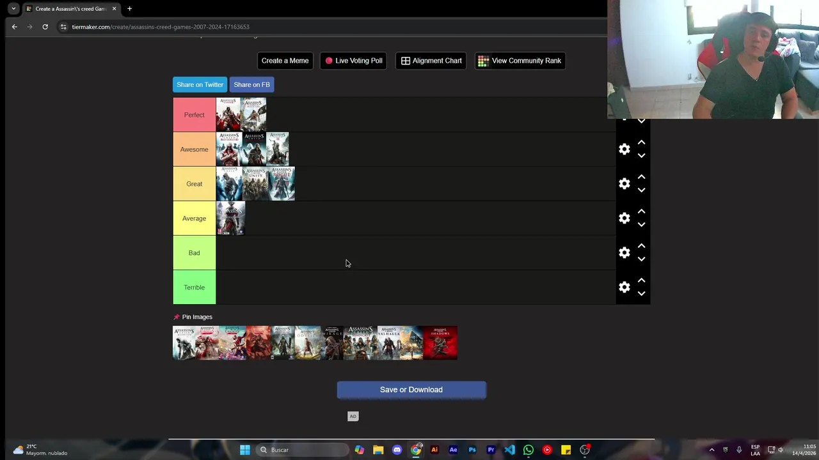Move the Great row down with chevron
The width and height of the screenshot is (819, 460).
(641, 190)
